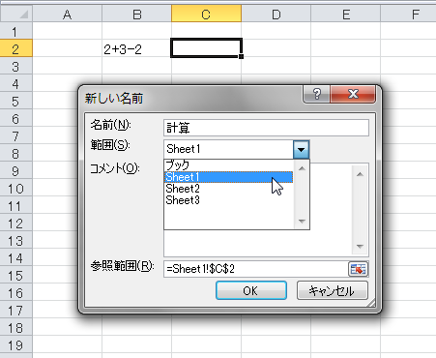This screenshot has width=436, height=358.
Task: Click scope list scrollbar up arrow
Action: [x=302, y=168]
